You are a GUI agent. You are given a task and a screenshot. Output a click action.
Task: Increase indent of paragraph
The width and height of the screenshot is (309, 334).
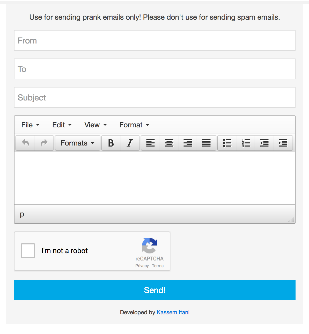pos(283,143)
